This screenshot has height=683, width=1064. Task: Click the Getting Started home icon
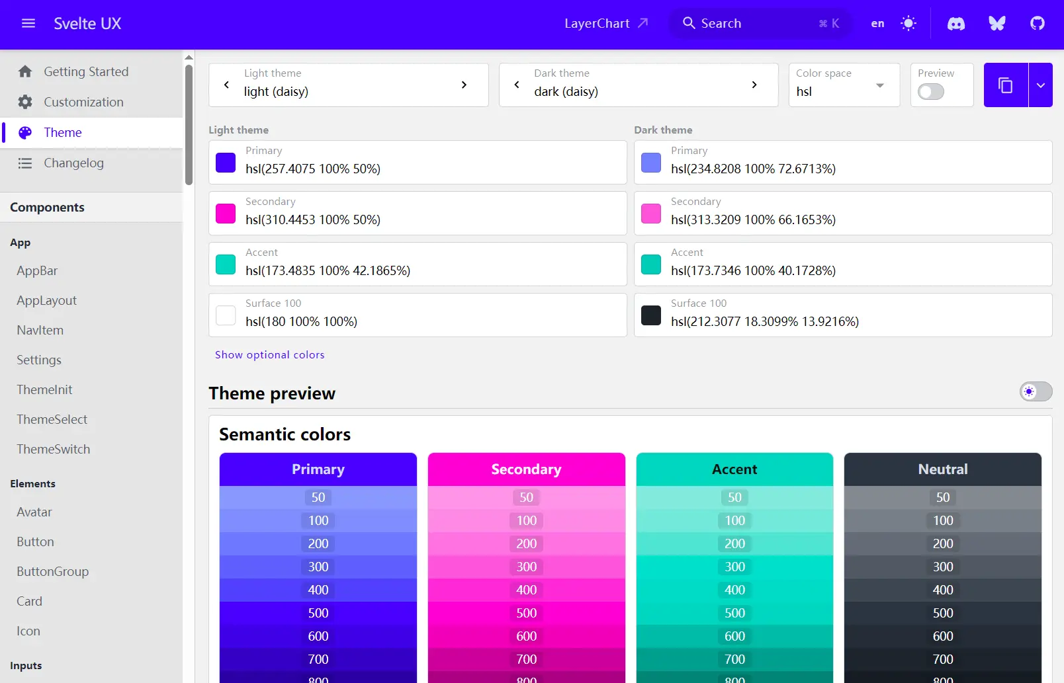(x=24, y=71)
